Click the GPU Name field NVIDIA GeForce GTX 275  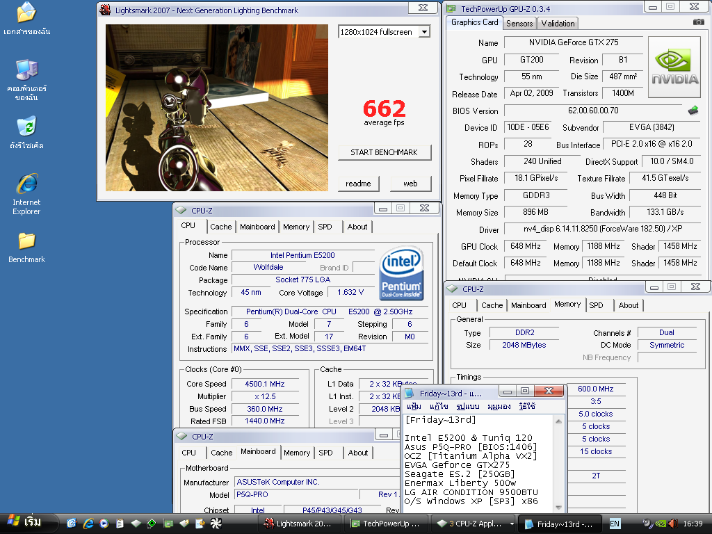(574, 42)
